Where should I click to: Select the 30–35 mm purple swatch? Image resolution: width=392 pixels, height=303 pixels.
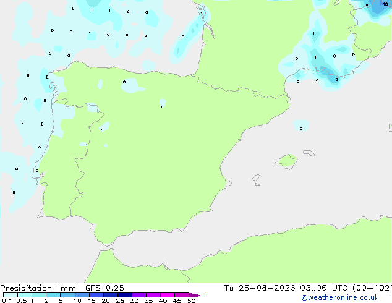point(139,295)
